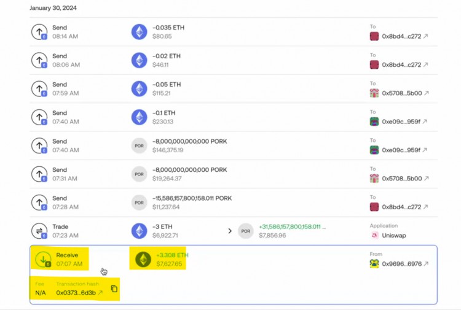Click the 0x0373...6d3b transaction hash text

coord(76,293)
